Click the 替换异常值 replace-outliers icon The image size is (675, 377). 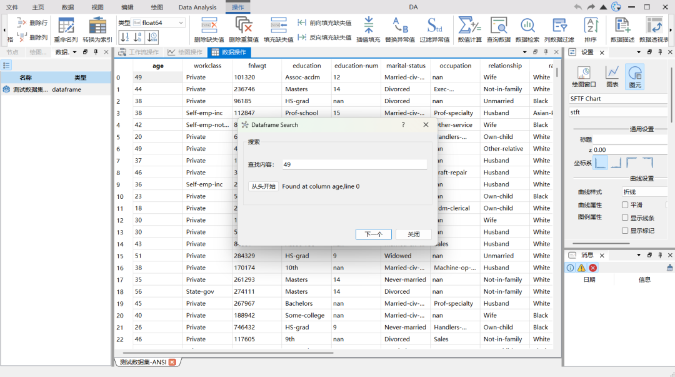[400, 26]
